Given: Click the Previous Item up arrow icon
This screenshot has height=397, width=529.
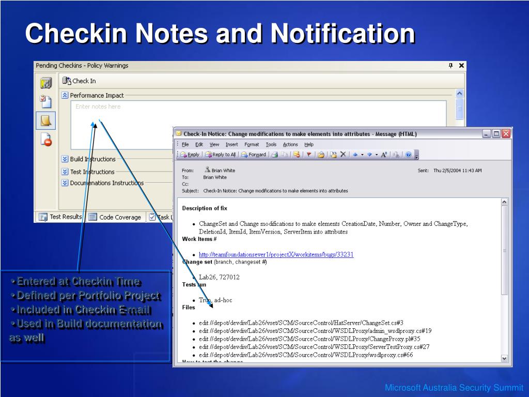Looking at the screenshot, I should [355, 155].
